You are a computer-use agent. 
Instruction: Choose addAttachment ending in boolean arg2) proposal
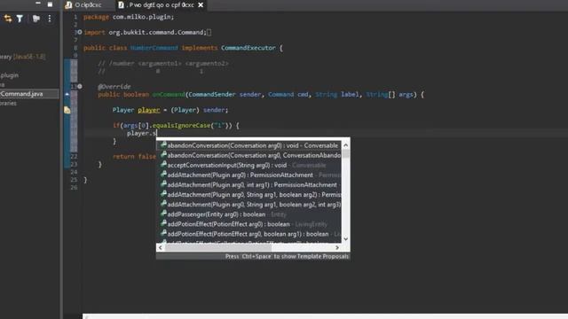[x=248, y=195]
